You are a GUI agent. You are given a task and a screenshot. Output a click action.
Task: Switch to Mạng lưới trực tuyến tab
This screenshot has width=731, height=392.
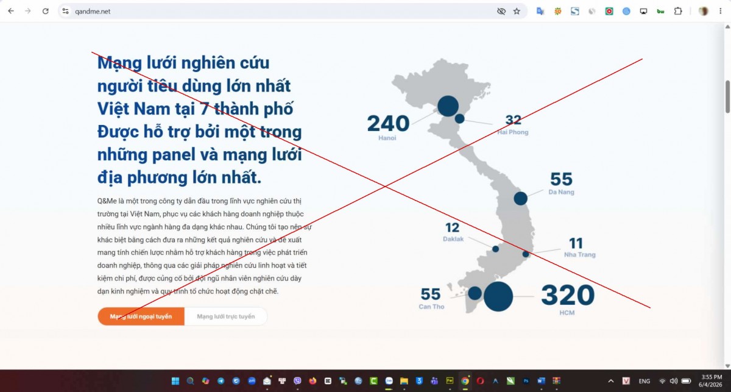click(226, 316)
